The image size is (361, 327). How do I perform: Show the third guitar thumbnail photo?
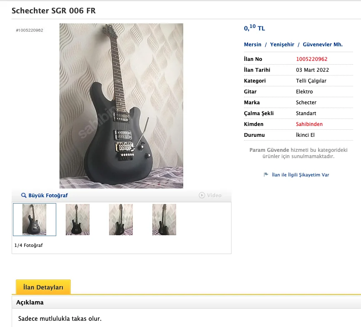[121, 219]
